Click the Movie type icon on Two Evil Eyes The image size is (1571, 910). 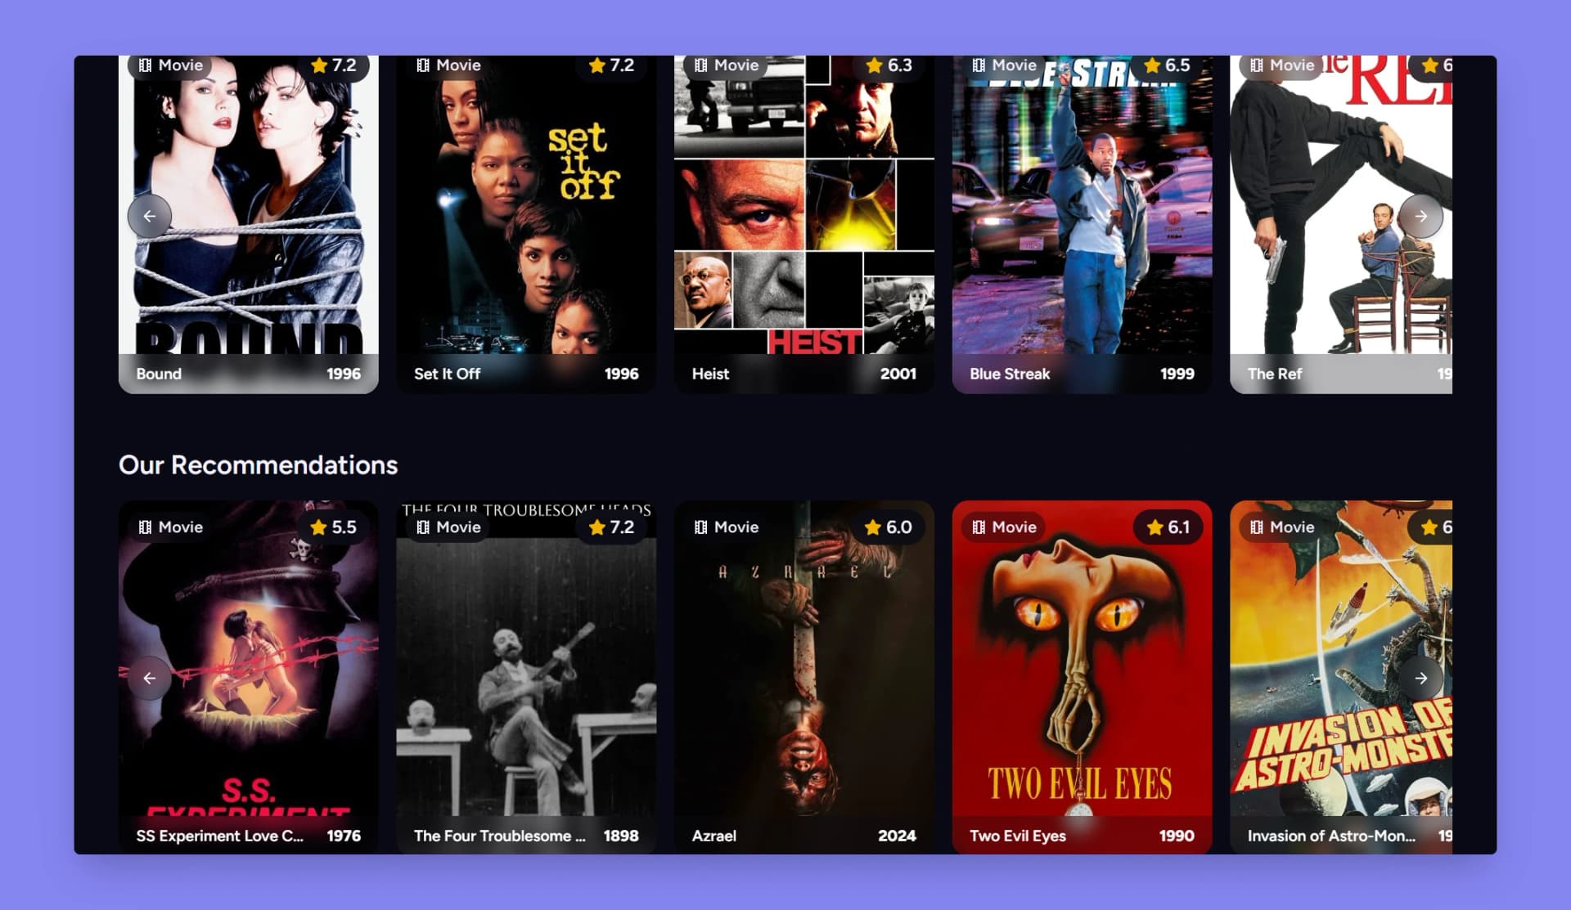click(x=979, y=527)
